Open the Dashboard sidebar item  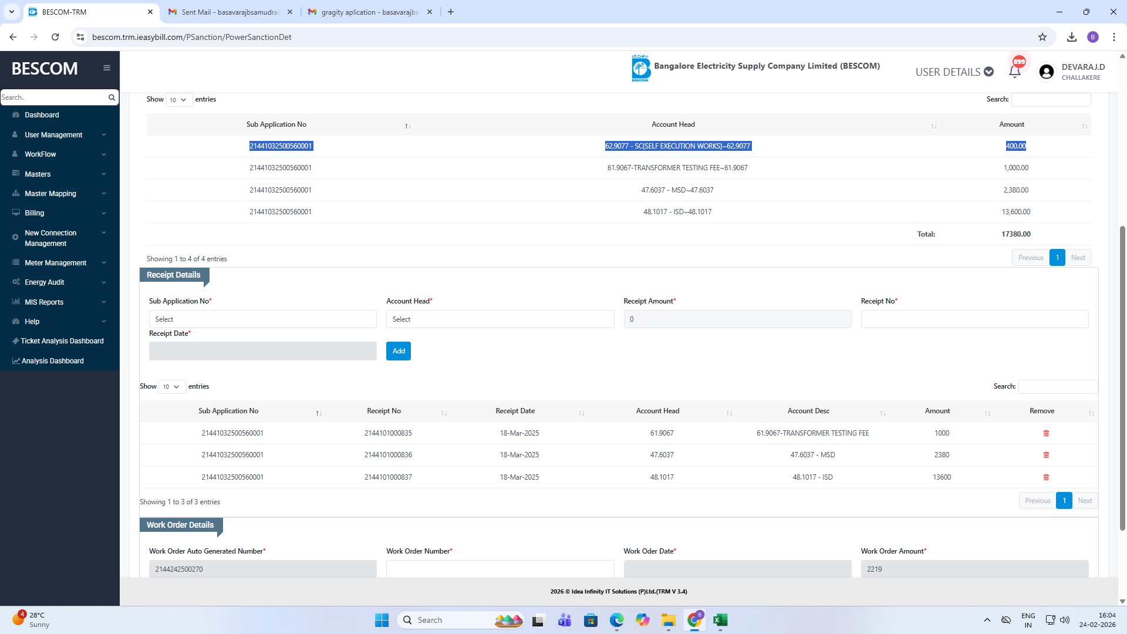click(42, 115)
